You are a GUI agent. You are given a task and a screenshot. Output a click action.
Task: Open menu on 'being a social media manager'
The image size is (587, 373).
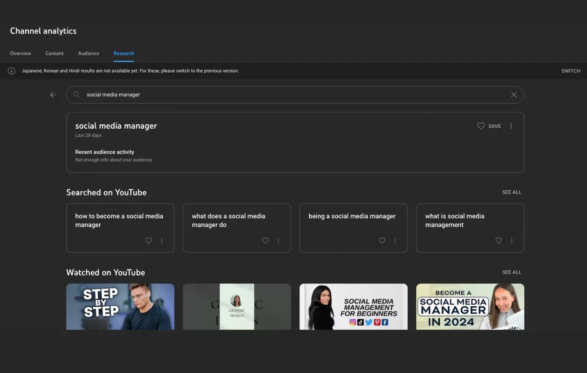tap(395, 241)
